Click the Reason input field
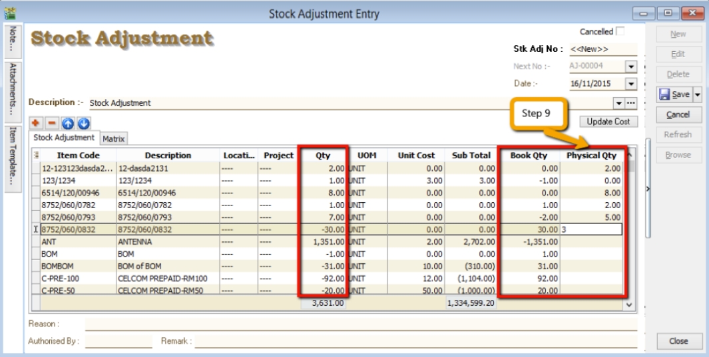Image resolution: width=709 pixels, height=357 pixels. pos(359,324)
